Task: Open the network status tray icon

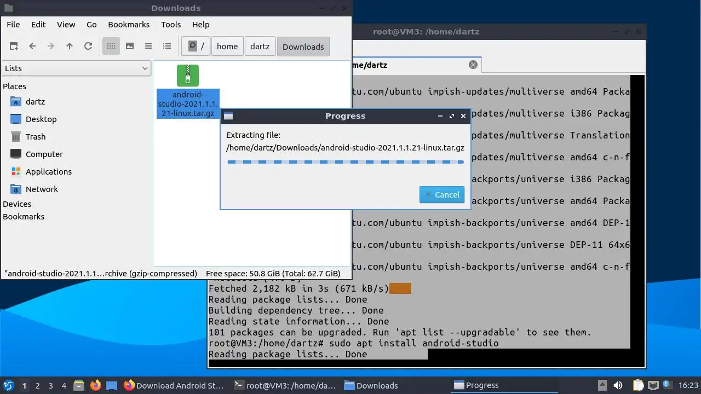Action: [653, 385]
